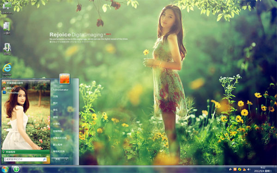Open the green IE browser taskbar icon

(x=17, y=169)
